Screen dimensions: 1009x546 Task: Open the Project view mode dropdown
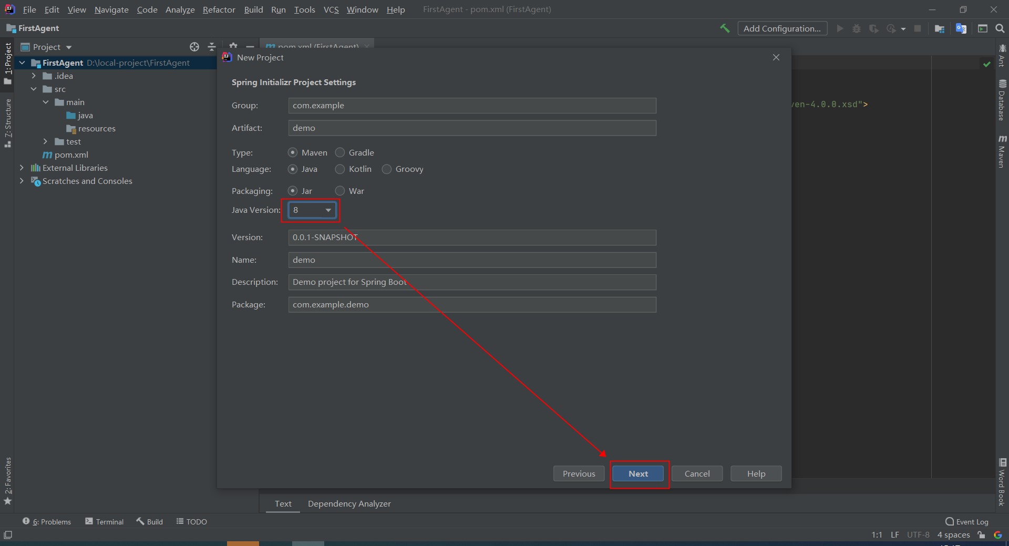coord(69,47)
